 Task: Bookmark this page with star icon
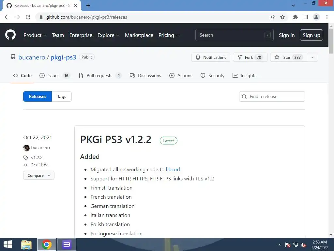[x=282, y=17]
